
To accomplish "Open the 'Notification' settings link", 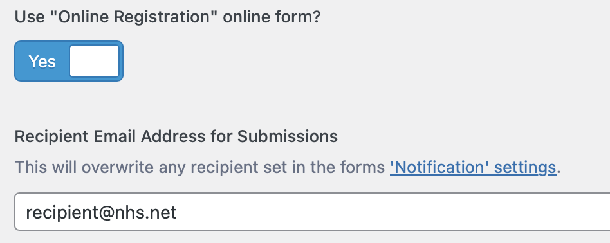I will [473, 168].
